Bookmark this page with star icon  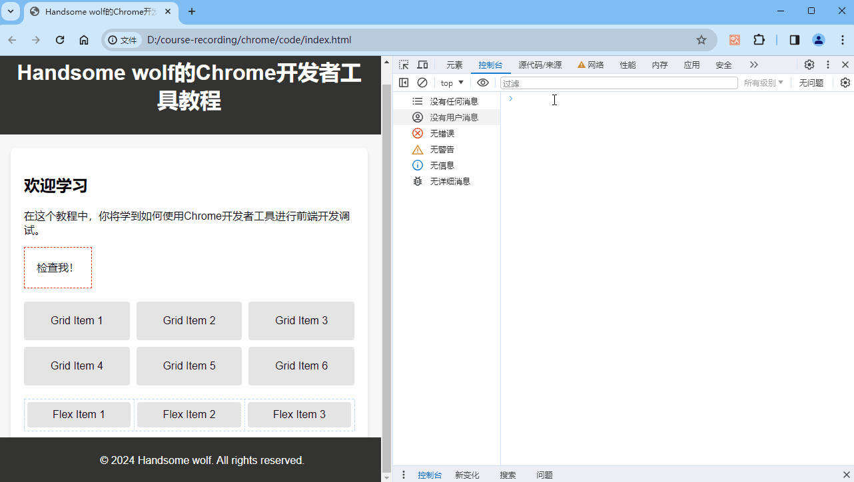pyautogui.click(x=701, y=40)
